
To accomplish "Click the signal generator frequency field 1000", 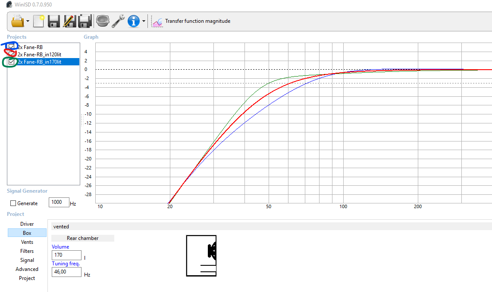I will [59, 202].
